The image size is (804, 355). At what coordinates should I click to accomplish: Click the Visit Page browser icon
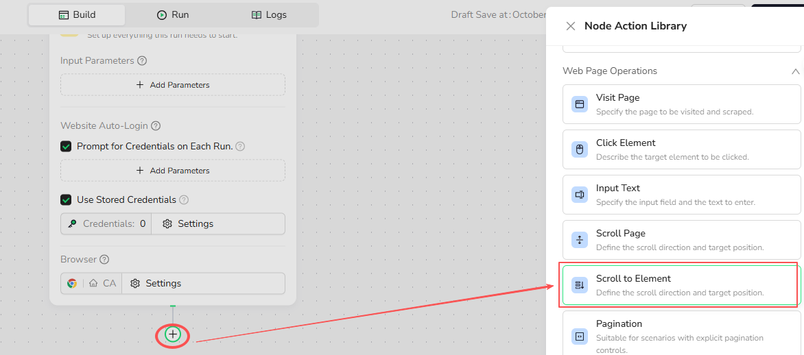pos(580,104)
